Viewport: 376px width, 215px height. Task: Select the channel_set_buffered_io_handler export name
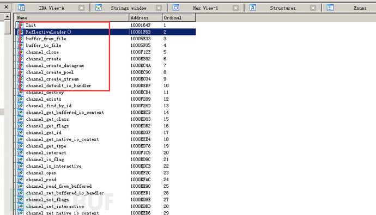click(65, 193)
